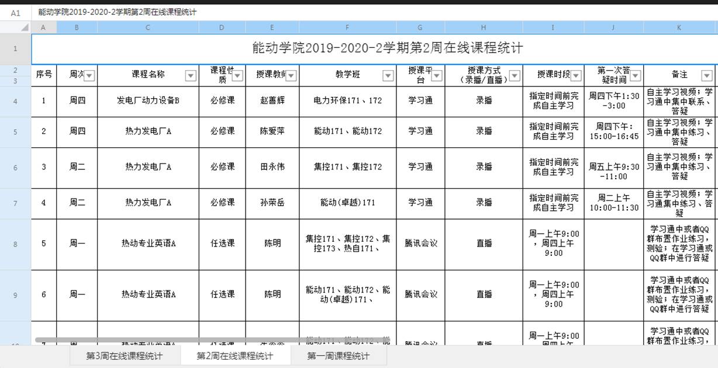Screen dimensions: 718x368
Task: Click class cell 能动171、能动172
Action: (348, 131)
